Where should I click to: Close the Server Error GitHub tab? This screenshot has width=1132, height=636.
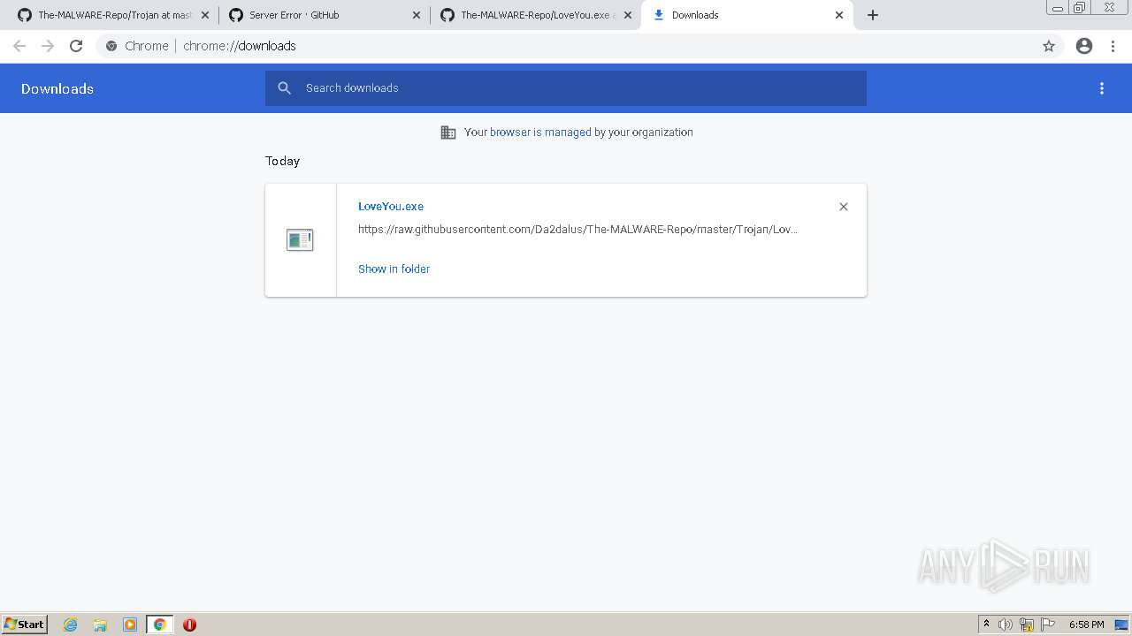click(417, 15)
